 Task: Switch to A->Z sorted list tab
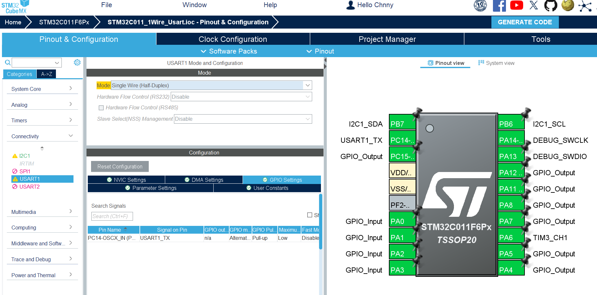pyautogui.click(x=46, y=74)
